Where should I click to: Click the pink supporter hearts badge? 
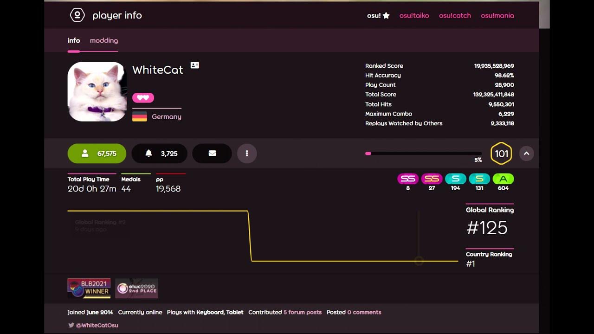pyautogui.click(x=143, y=97)
